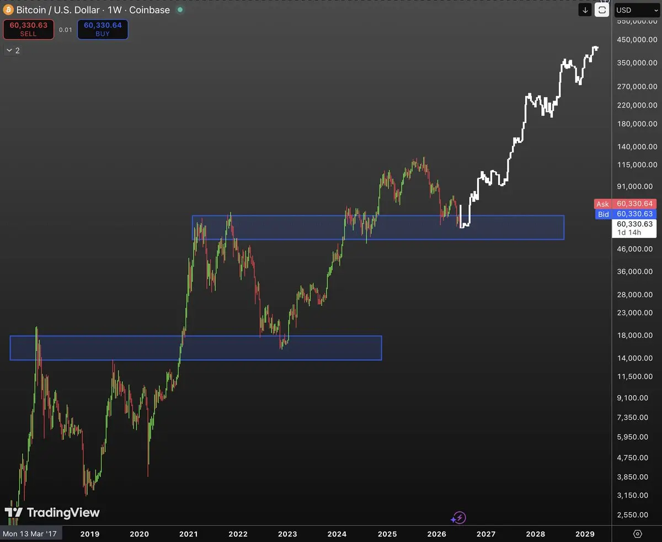The image size is (662, 542).
Task: Click 2024 on the time axis
Action: pyautogui.click(x=337, y=534)
